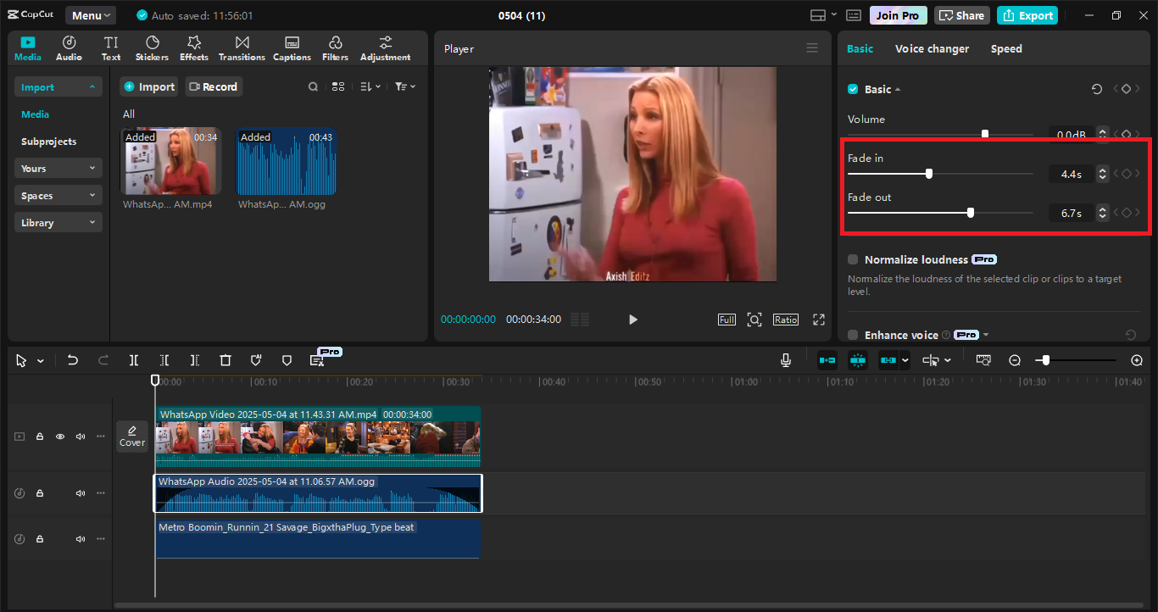Select the Media tab in top toolbar
The image size is (1158, 612).
pos(27,48)
